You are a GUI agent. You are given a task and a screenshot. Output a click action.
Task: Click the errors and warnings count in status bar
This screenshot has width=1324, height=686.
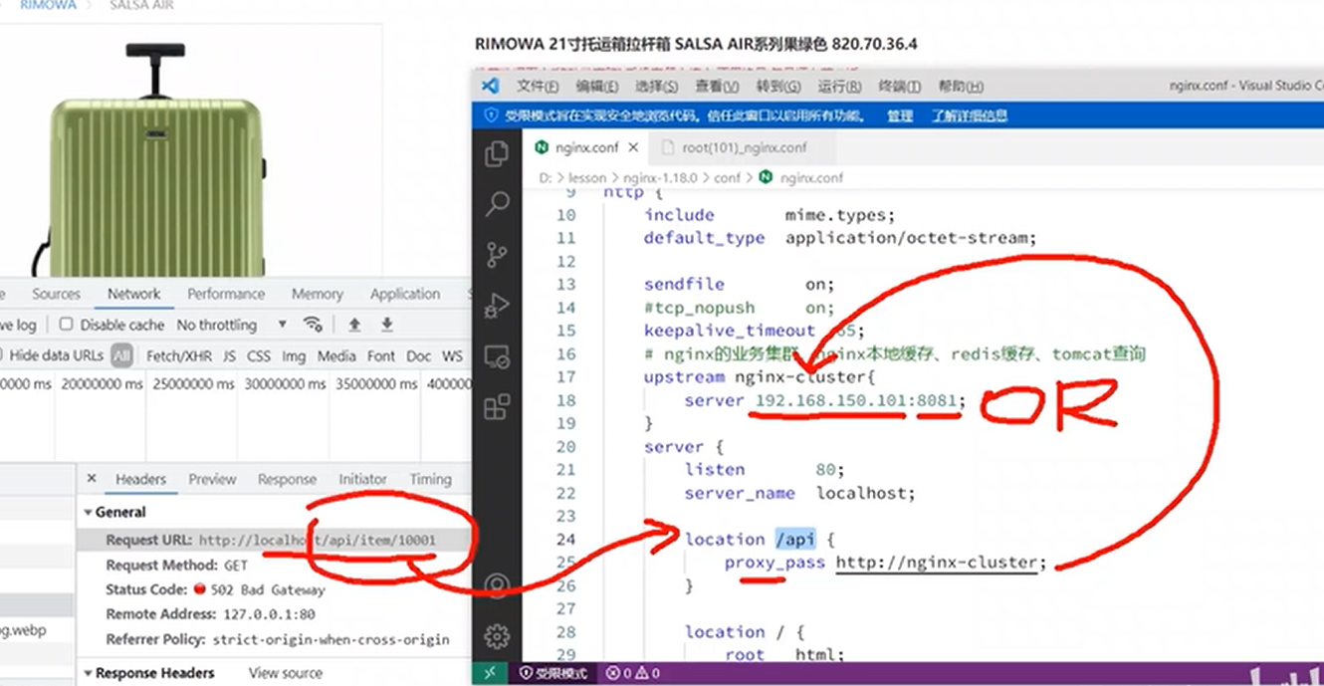(632, 673)
